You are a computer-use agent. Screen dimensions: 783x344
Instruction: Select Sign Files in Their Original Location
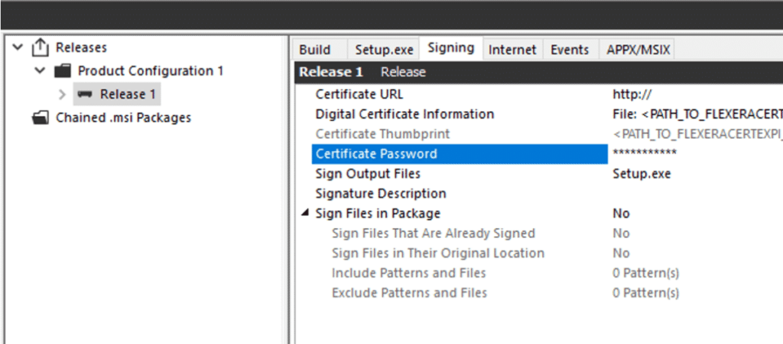coord(438,253)
